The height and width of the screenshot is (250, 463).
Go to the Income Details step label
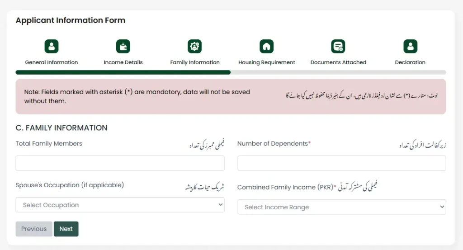123,62
